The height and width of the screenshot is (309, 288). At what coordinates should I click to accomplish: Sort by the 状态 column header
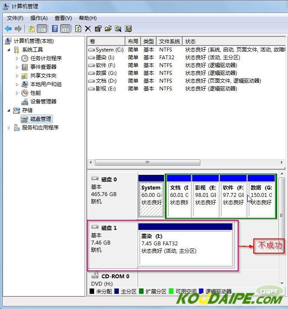tap(234, 42)
